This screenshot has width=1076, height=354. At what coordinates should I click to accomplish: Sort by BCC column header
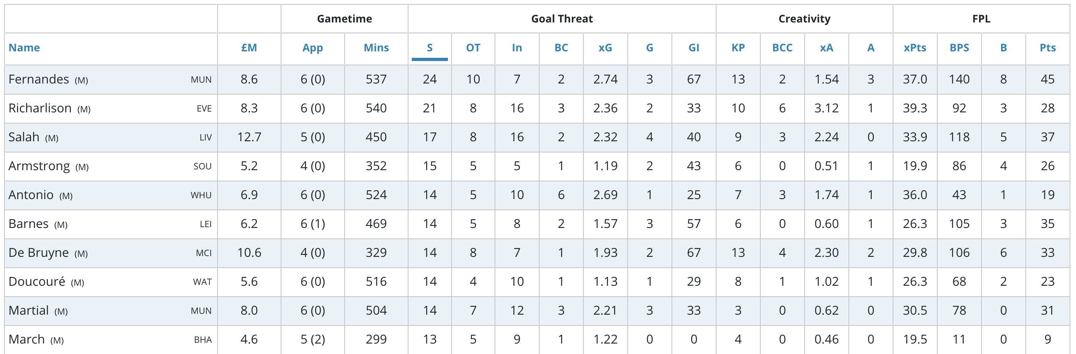coord(782,47)
